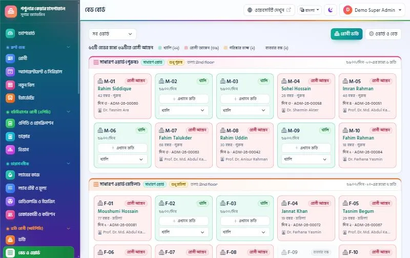Click the green রোগী ভর্তি button
The width and height of the screenshot is (410, 258).
(346, 34)
